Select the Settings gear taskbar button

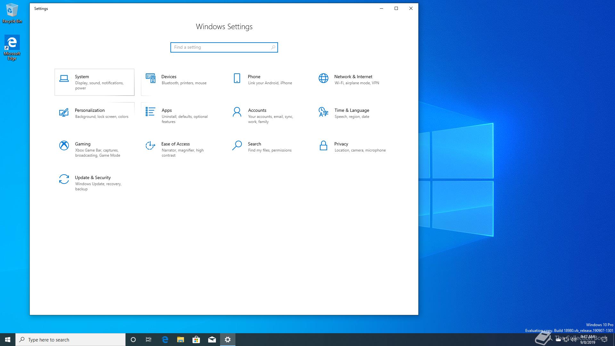[x=228, y=340]
